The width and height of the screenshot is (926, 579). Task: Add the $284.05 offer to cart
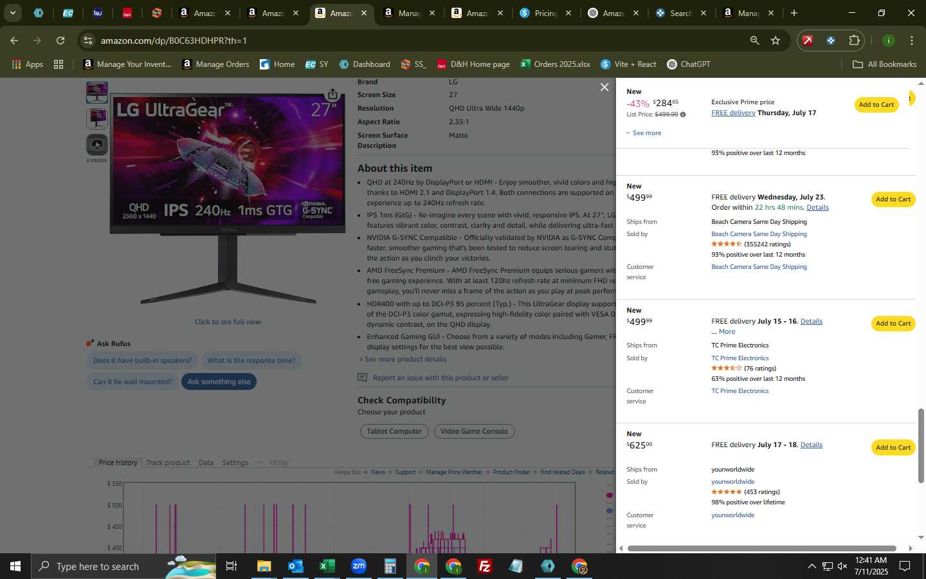(876, 104)
